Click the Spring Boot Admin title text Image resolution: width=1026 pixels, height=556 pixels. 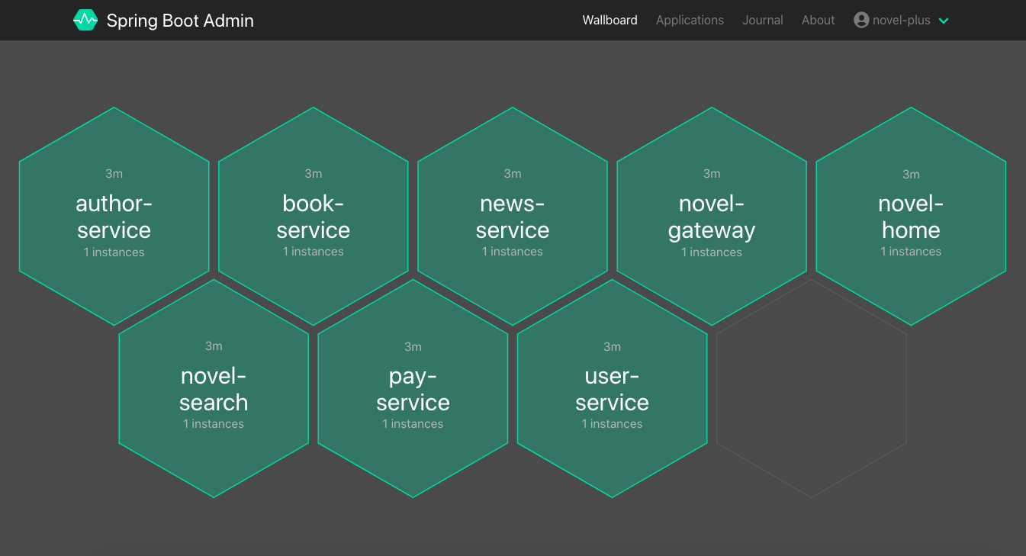180,21
